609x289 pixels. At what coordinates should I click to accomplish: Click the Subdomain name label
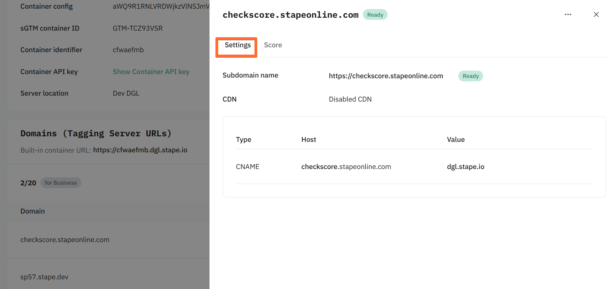click(250, 75)
